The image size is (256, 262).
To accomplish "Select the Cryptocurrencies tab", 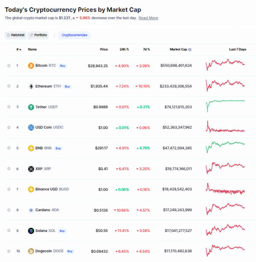I will [x=74, y=35].
